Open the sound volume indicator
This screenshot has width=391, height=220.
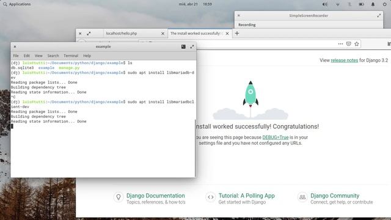coord(324,4)
